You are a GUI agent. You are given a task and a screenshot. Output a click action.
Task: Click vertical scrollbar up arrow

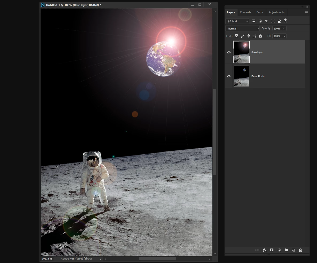click(215, 11)
